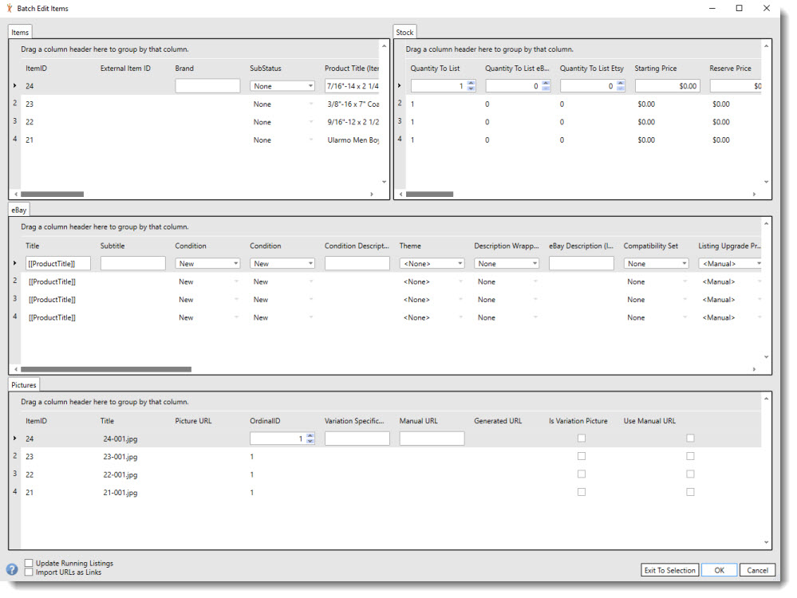Image resolution: width=797 pixels, height=598 pixels.
Task: Enable the Import URLs as Links checkbox
Action: pyautogui.click(x=28, y=572)
